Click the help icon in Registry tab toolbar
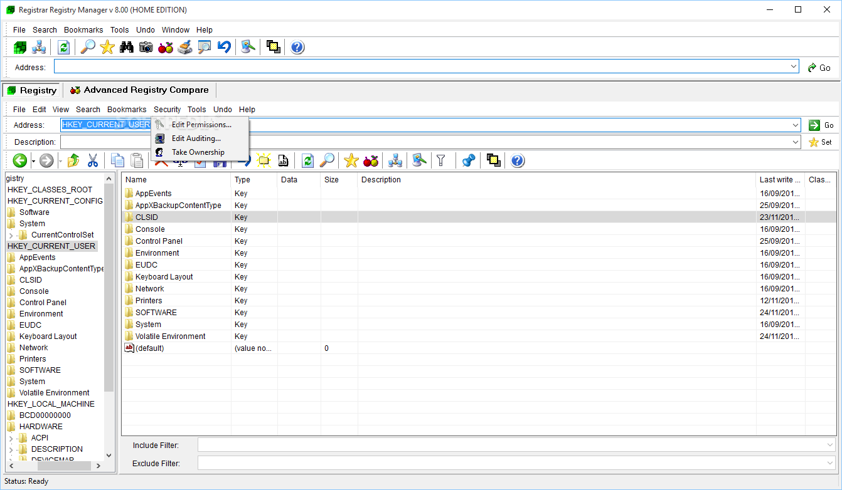This screenshot has width=842, height=490. coord(517,160)
